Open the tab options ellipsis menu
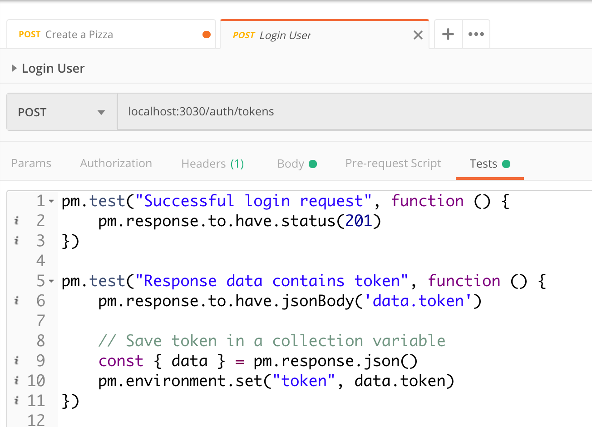Screen dimensions: 592x427 click(476, 34)
